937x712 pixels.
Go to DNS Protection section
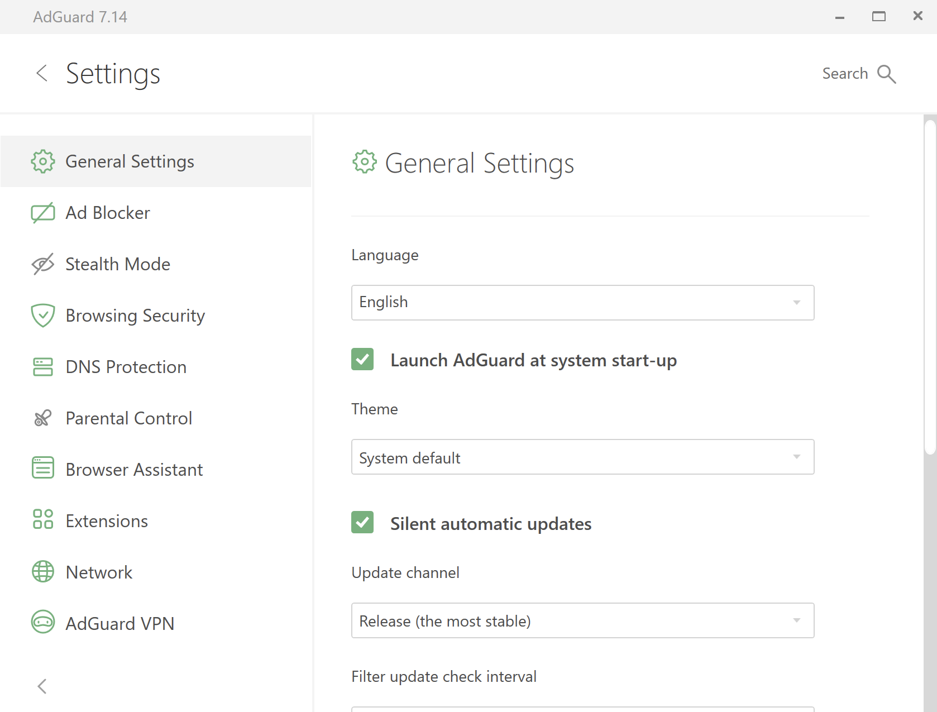(156, 367)
